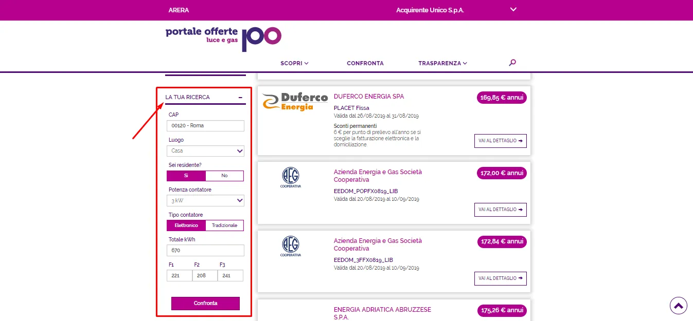Click the Totale kWh field showing 670
Image resolution: width=693 pixels, height=321 pixels.
click(x=205, y=251)
